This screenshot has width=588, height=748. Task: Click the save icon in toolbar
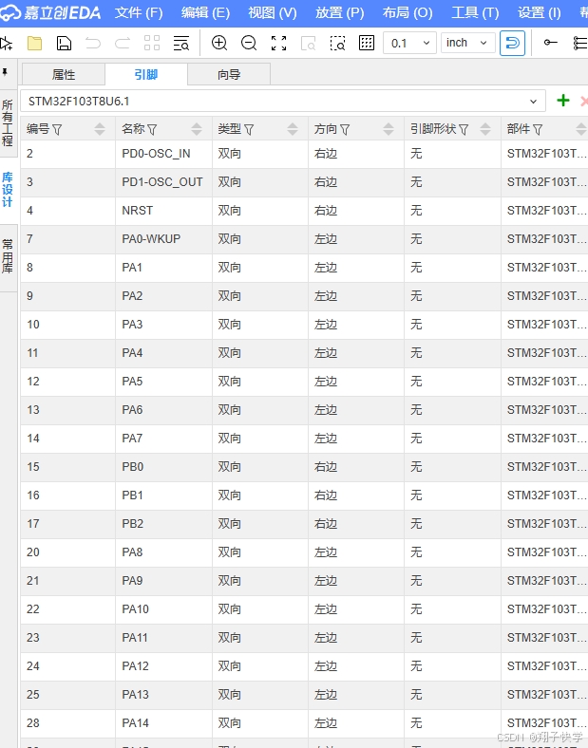point(64,44)
